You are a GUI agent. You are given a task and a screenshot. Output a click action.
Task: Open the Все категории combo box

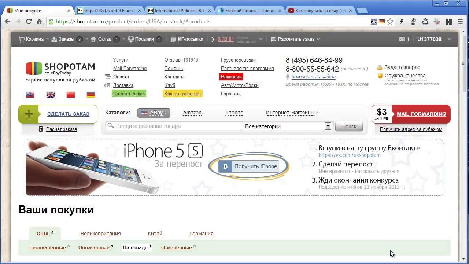tap(287, 126)
